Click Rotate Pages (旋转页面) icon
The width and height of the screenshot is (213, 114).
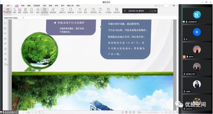[x=94, y=10]
